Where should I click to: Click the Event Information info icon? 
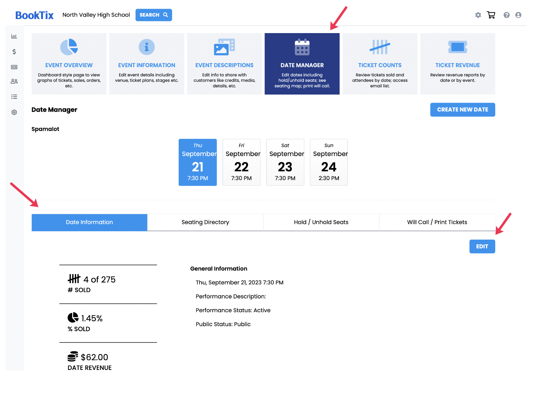click(147, 47)
